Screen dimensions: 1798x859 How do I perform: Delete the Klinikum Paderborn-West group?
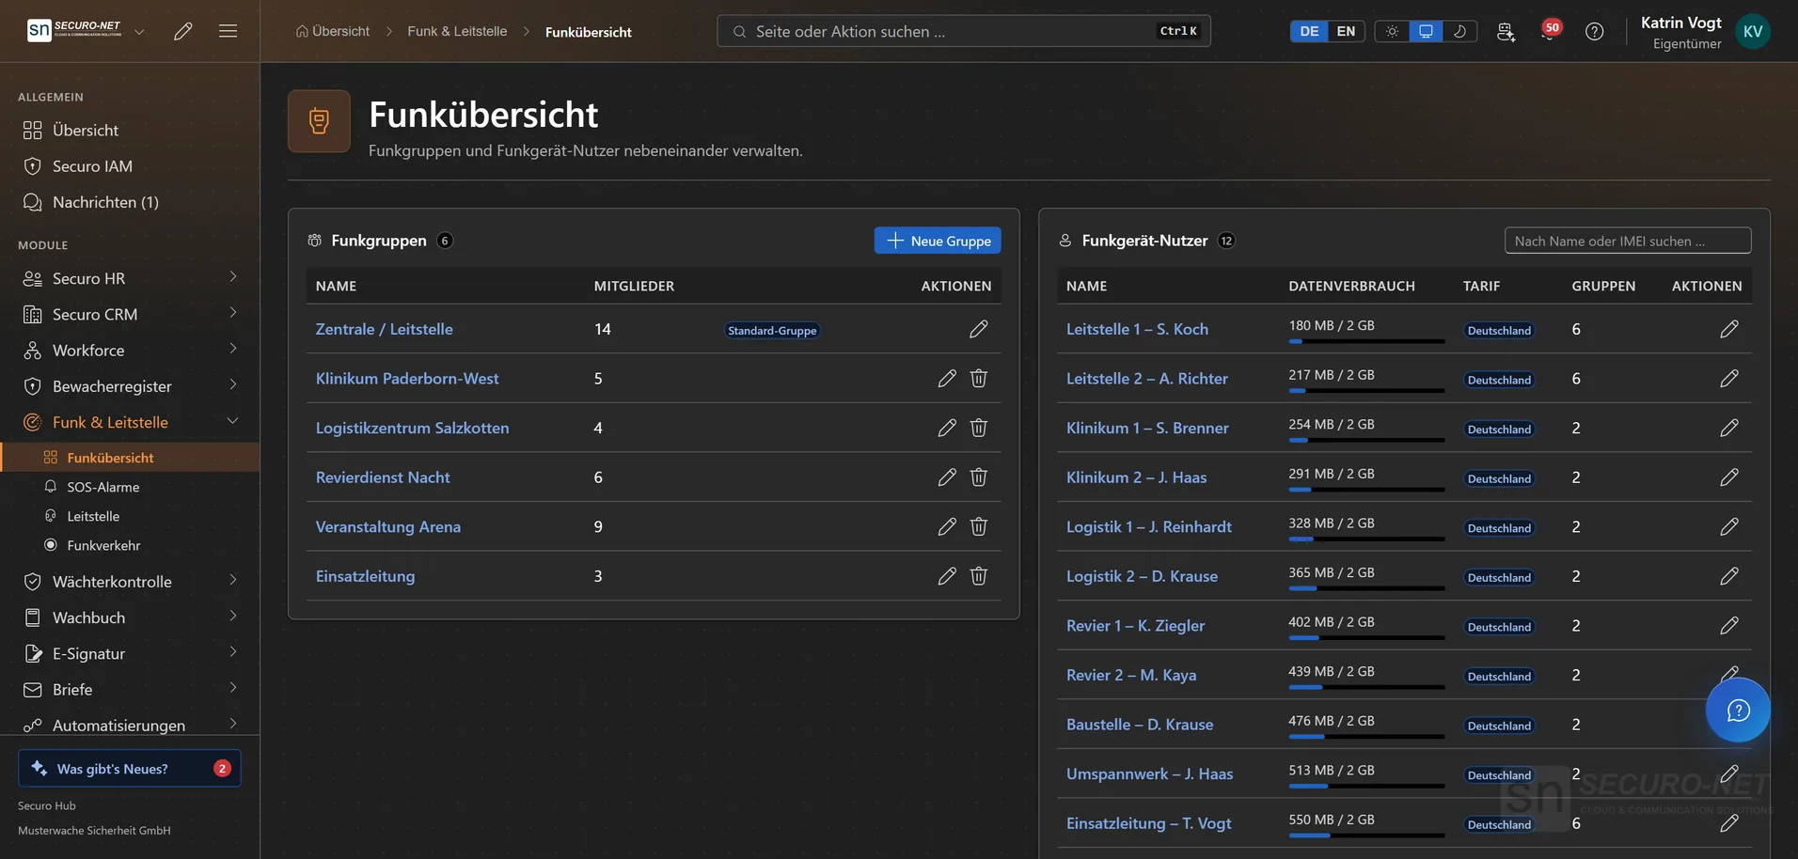[x=978, y=378]
